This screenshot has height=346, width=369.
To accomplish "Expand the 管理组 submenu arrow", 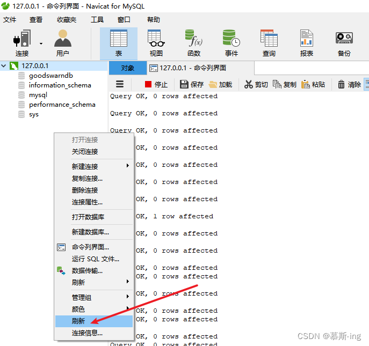I will click(128, 297).
